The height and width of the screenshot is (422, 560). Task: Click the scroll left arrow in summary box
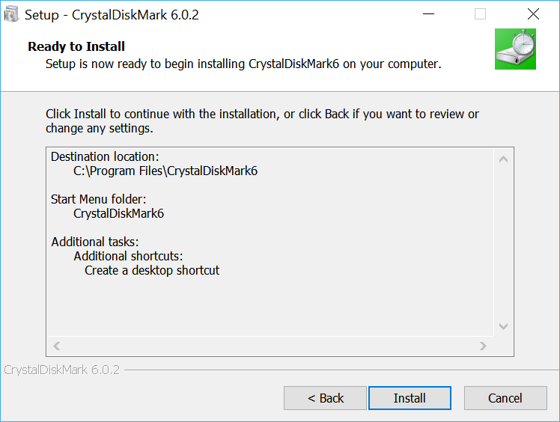(56, 346)
